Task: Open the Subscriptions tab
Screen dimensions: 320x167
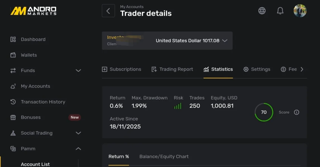Action: click(122, 69)
